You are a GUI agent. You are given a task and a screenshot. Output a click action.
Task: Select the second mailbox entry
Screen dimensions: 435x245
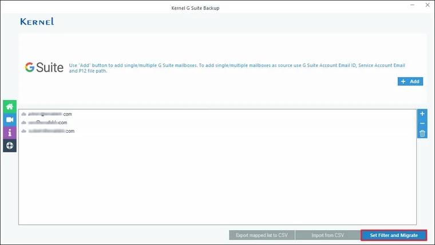point(48,122)
